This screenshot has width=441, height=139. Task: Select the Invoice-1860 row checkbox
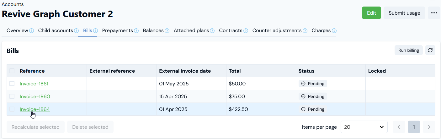click(x=12, y=96)
